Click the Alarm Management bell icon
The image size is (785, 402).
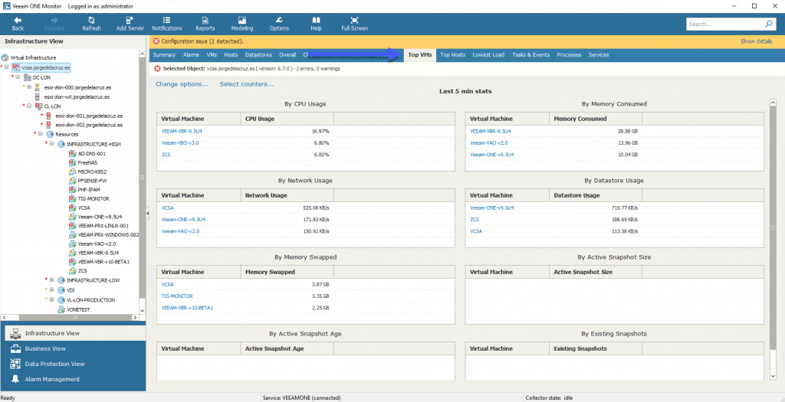[x=15, y=379]
